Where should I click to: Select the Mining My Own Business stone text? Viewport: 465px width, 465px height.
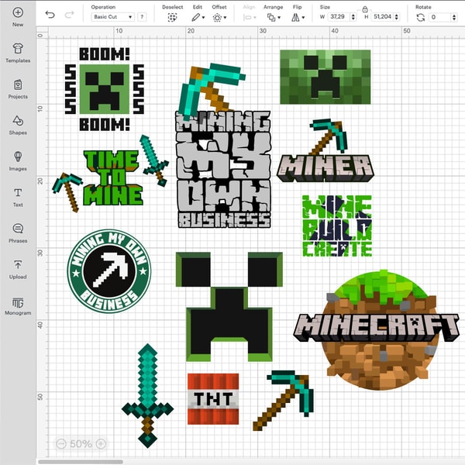point(224,169)
